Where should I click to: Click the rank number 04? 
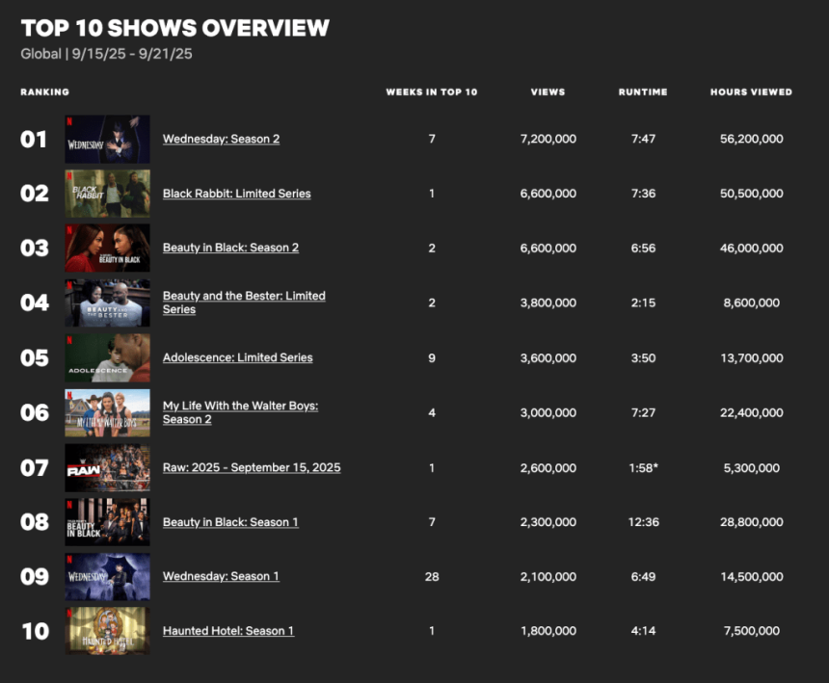coord(35,302)
